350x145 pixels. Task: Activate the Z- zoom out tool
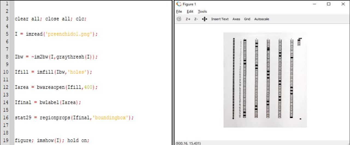(x=196, y=19)
